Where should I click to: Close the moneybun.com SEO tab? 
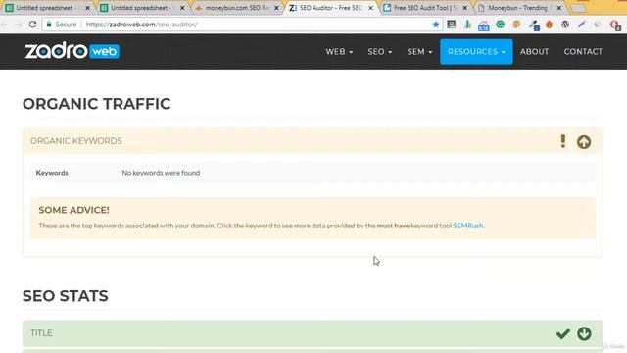tap(276, 8)
